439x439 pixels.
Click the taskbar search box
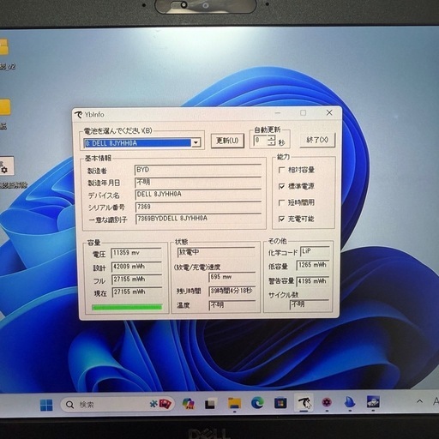coord(117,404)
